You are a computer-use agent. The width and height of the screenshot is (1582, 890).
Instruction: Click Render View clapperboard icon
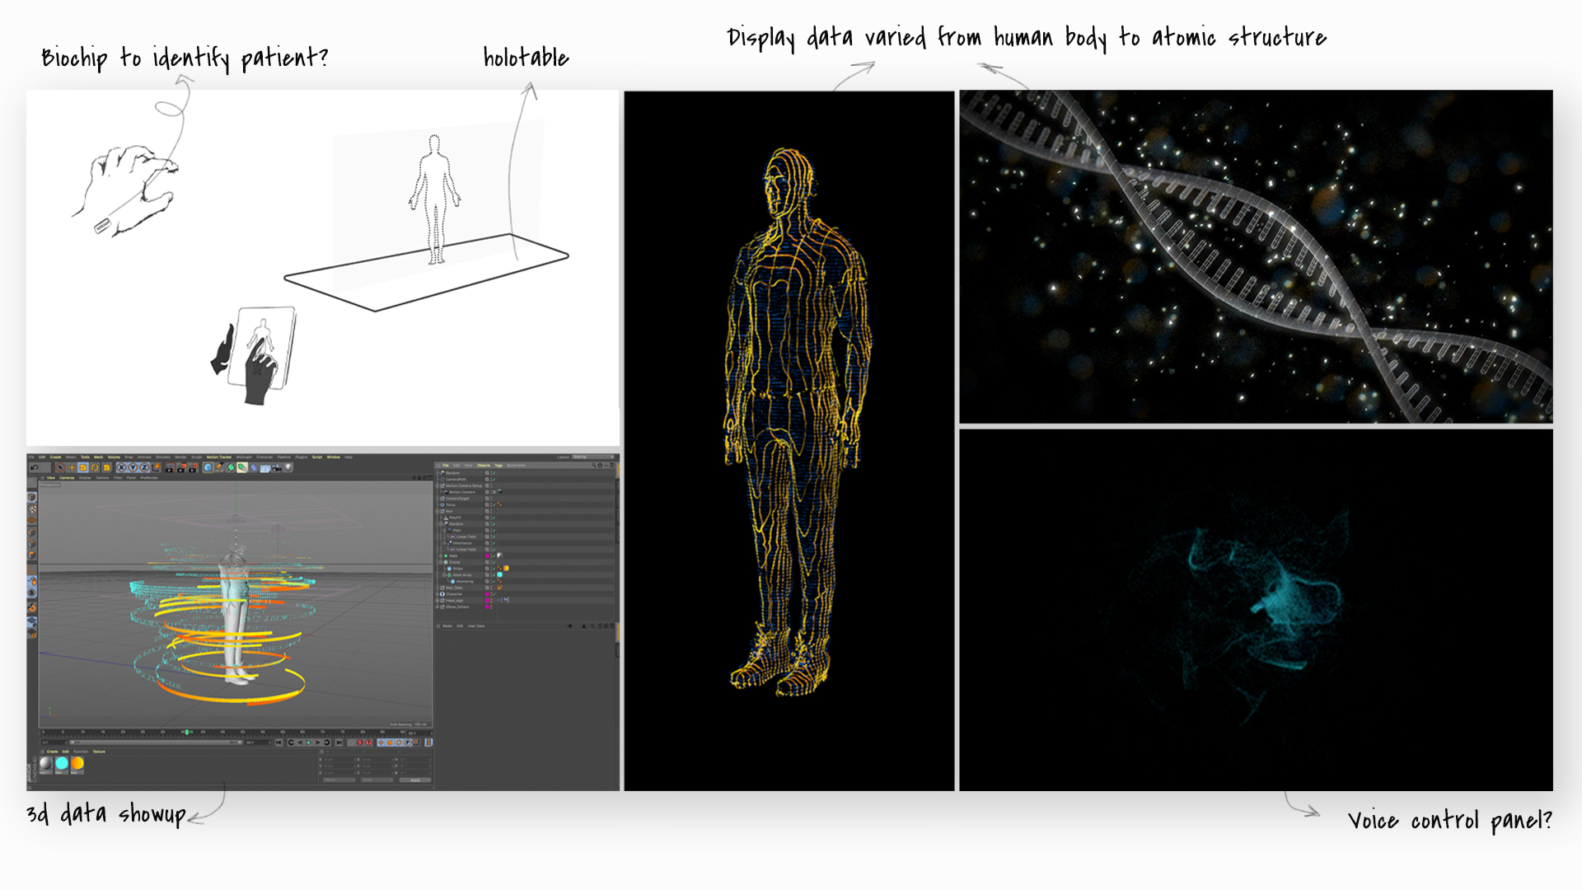170,467
